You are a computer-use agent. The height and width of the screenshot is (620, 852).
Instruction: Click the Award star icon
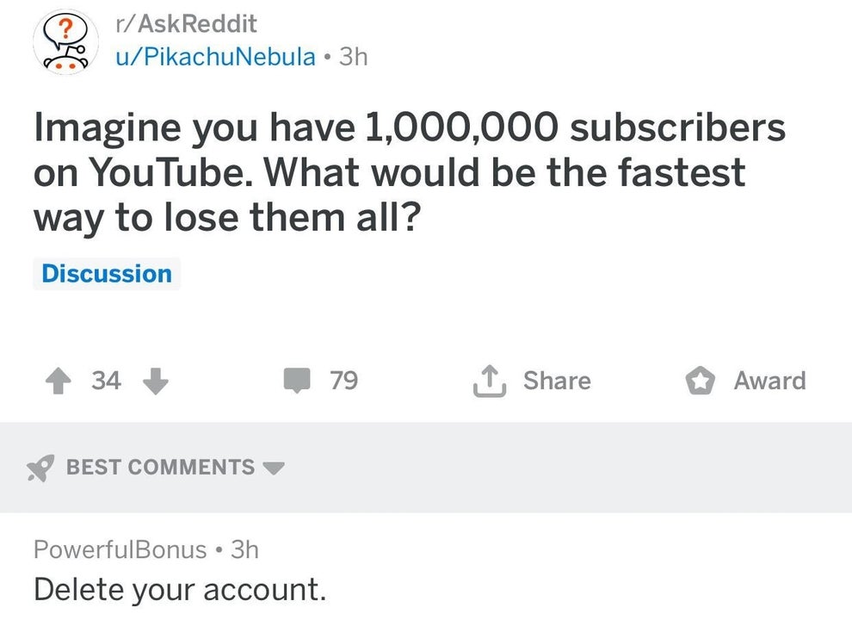click(x=701, y=380)
